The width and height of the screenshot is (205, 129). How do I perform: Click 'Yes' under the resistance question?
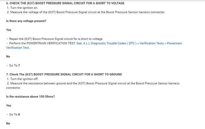tap(9, 105)
